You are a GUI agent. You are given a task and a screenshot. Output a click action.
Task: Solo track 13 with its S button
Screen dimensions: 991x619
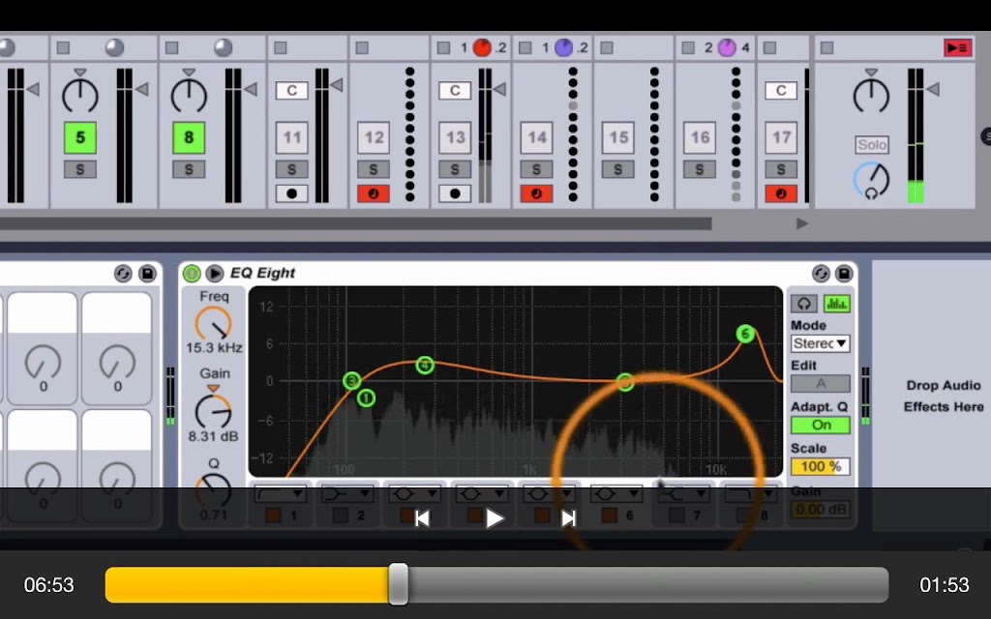tap(455, 169)
